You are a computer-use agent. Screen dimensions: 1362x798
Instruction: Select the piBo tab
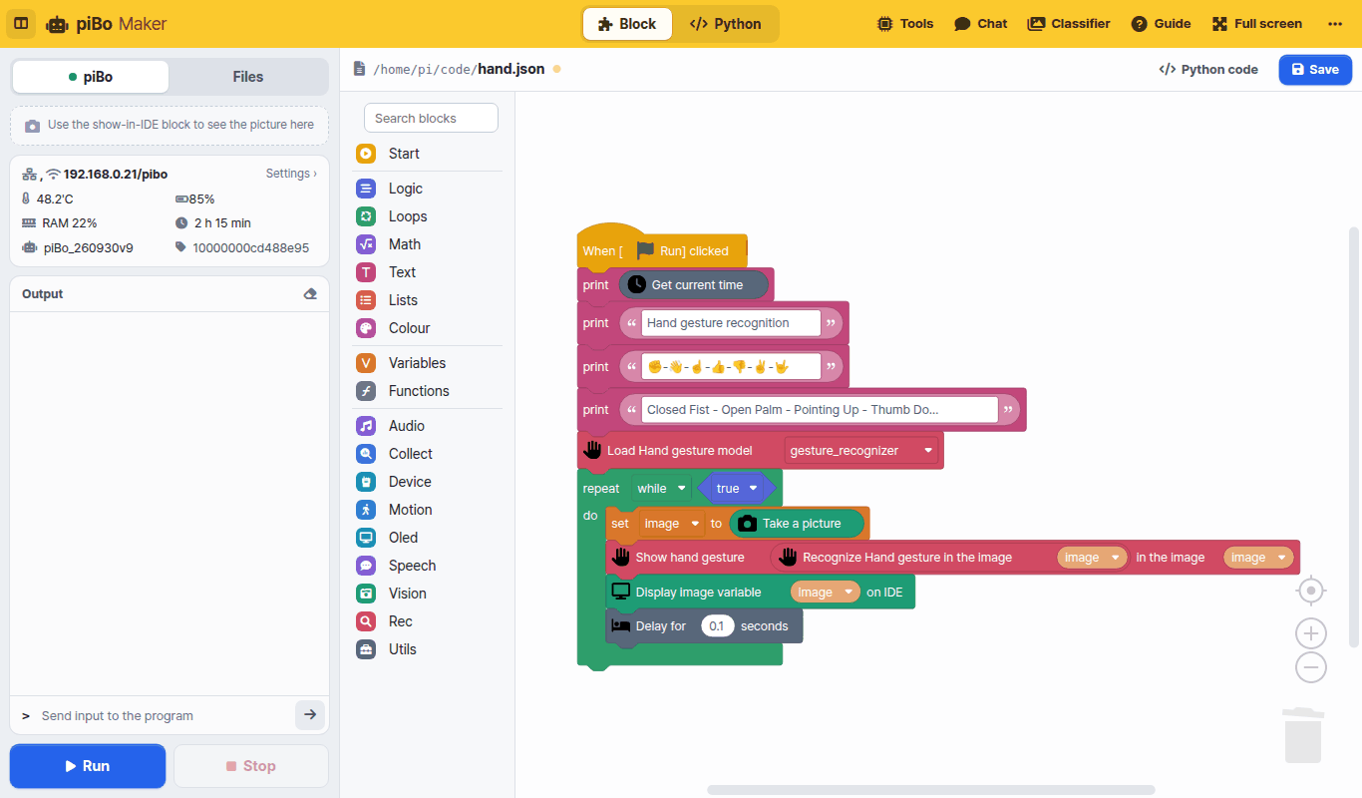[x=91, y=77]
